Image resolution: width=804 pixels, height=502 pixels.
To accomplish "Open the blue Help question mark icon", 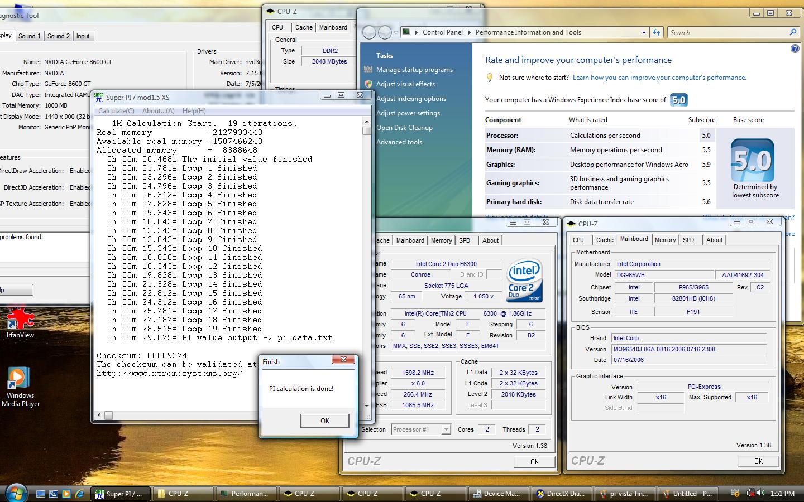I will (x=795, y=49).
